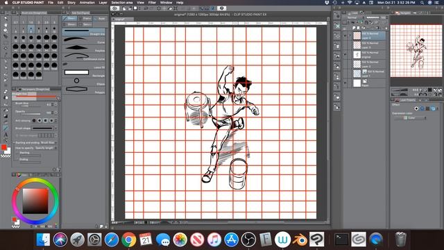Hide the original layer's eye icon
Image resolution: width=444 pixels, height=250 pixels.
point(345,54)
